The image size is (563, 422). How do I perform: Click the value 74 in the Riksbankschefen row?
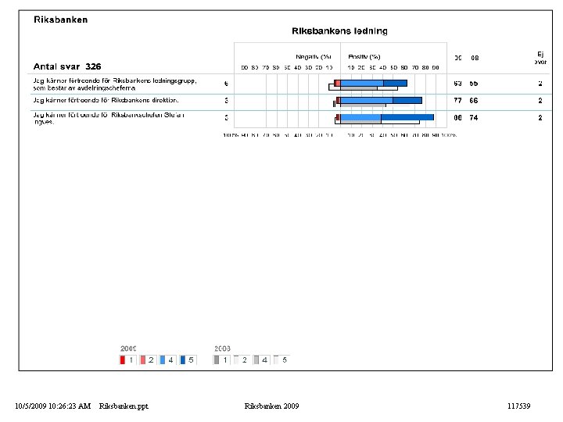coord(474,118)
